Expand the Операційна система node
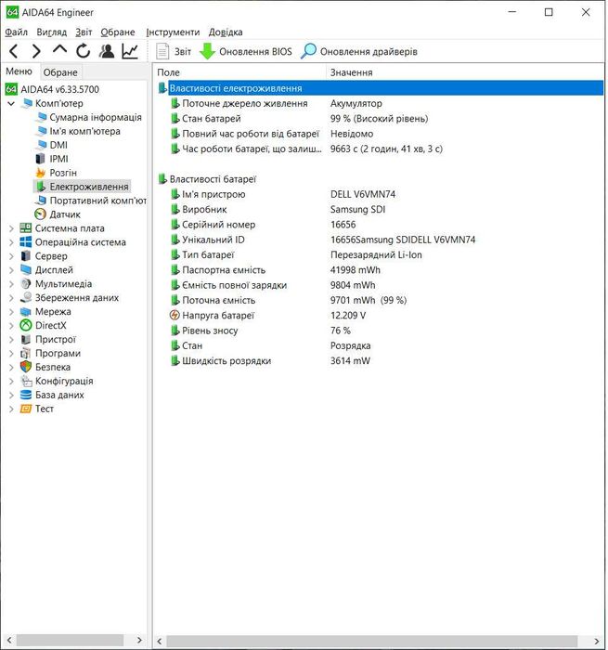608x650 pixels. coord(11,242)
